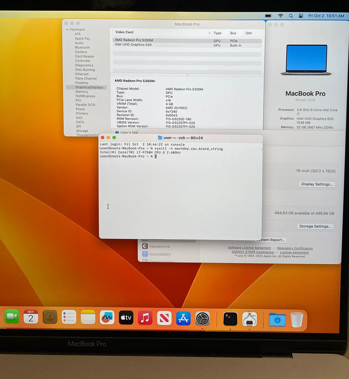Open Apple TV app in Dock
This screenshot has width=349, height=379.
(x=126, y=318)
